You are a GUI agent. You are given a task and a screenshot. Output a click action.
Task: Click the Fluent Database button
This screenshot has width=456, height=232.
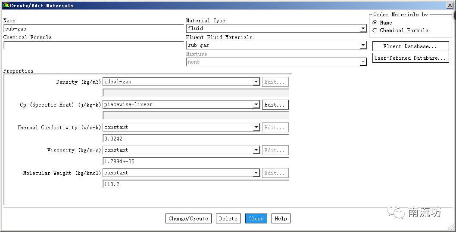410,46
